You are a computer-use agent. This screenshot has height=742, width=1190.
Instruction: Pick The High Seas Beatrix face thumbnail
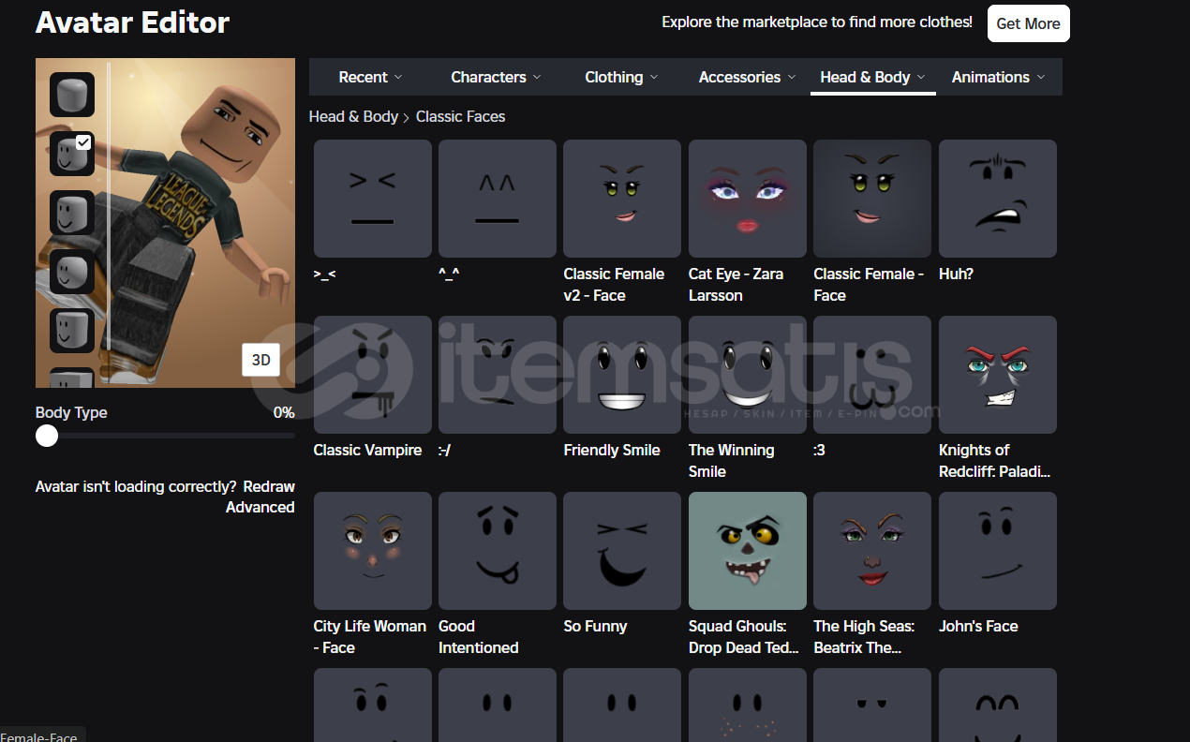coord(872,551)
